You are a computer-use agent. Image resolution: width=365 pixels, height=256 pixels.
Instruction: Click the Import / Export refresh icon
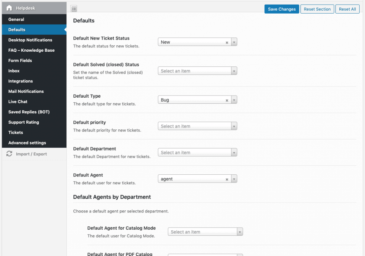(x=9, y=154)
